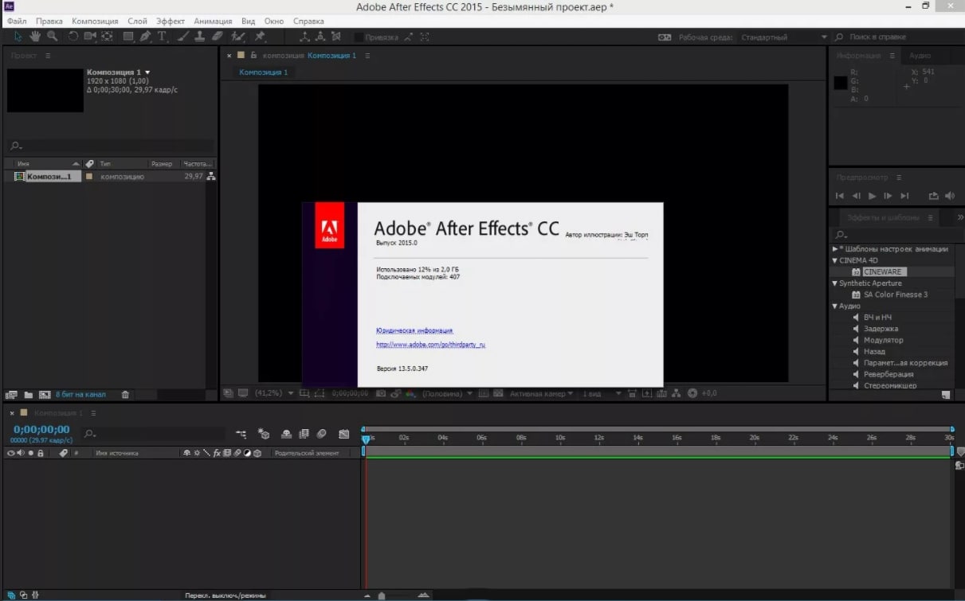965x601 pixels.
Task: Open the project flowchart view icon
Action: (211, 176)
